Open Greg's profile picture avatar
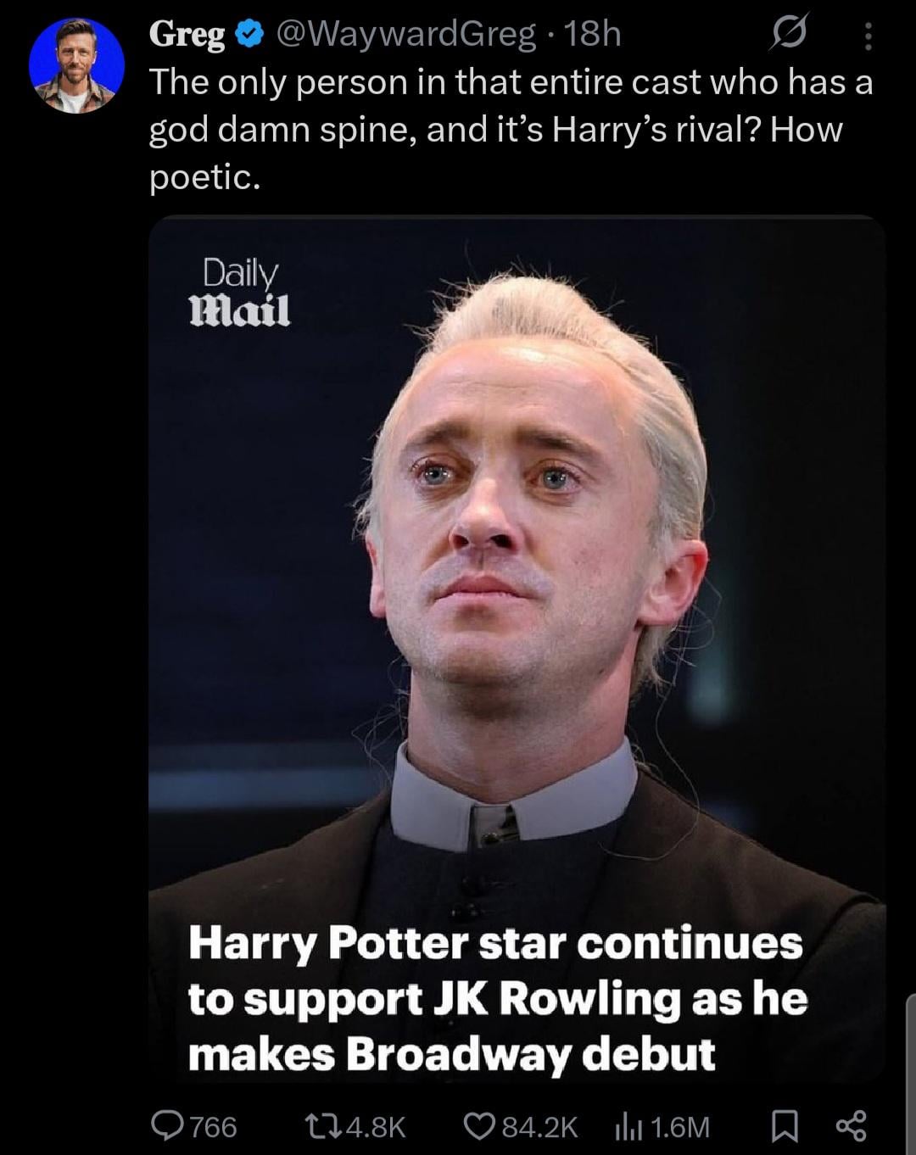Screen dimensions: 916x1155 (x=76, y=65)
